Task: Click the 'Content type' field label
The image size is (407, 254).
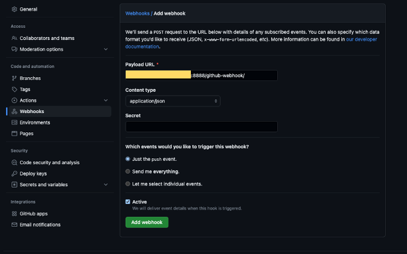Action: [140, 90]
